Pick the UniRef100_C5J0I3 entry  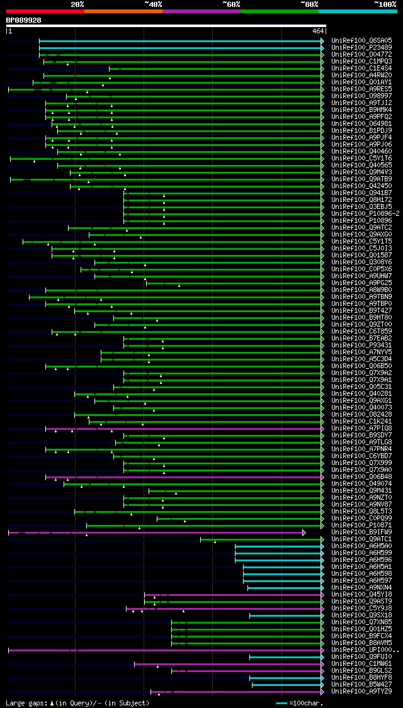pyautogui.click(x=361, y=249)
